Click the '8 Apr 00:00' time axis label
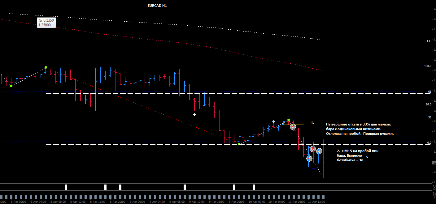Viewport: 436px width, 204px height. [x=18, y=202]
